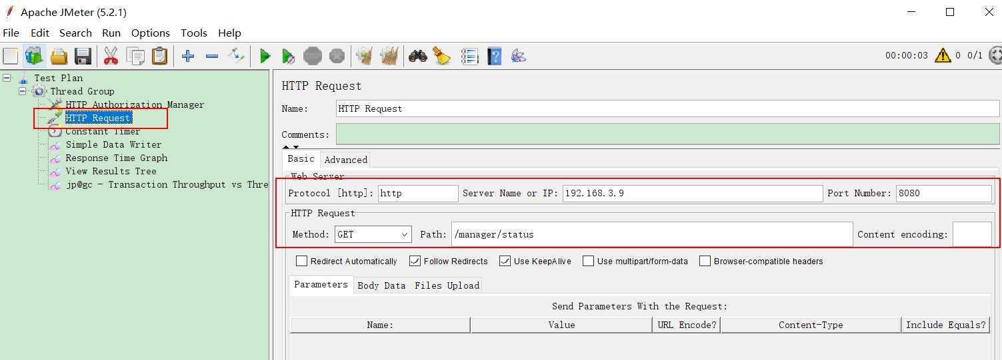Copy the selected element via toolbar
This screenshot has width=1002, height=360.
pyautogui.click(x=135, y=56)
